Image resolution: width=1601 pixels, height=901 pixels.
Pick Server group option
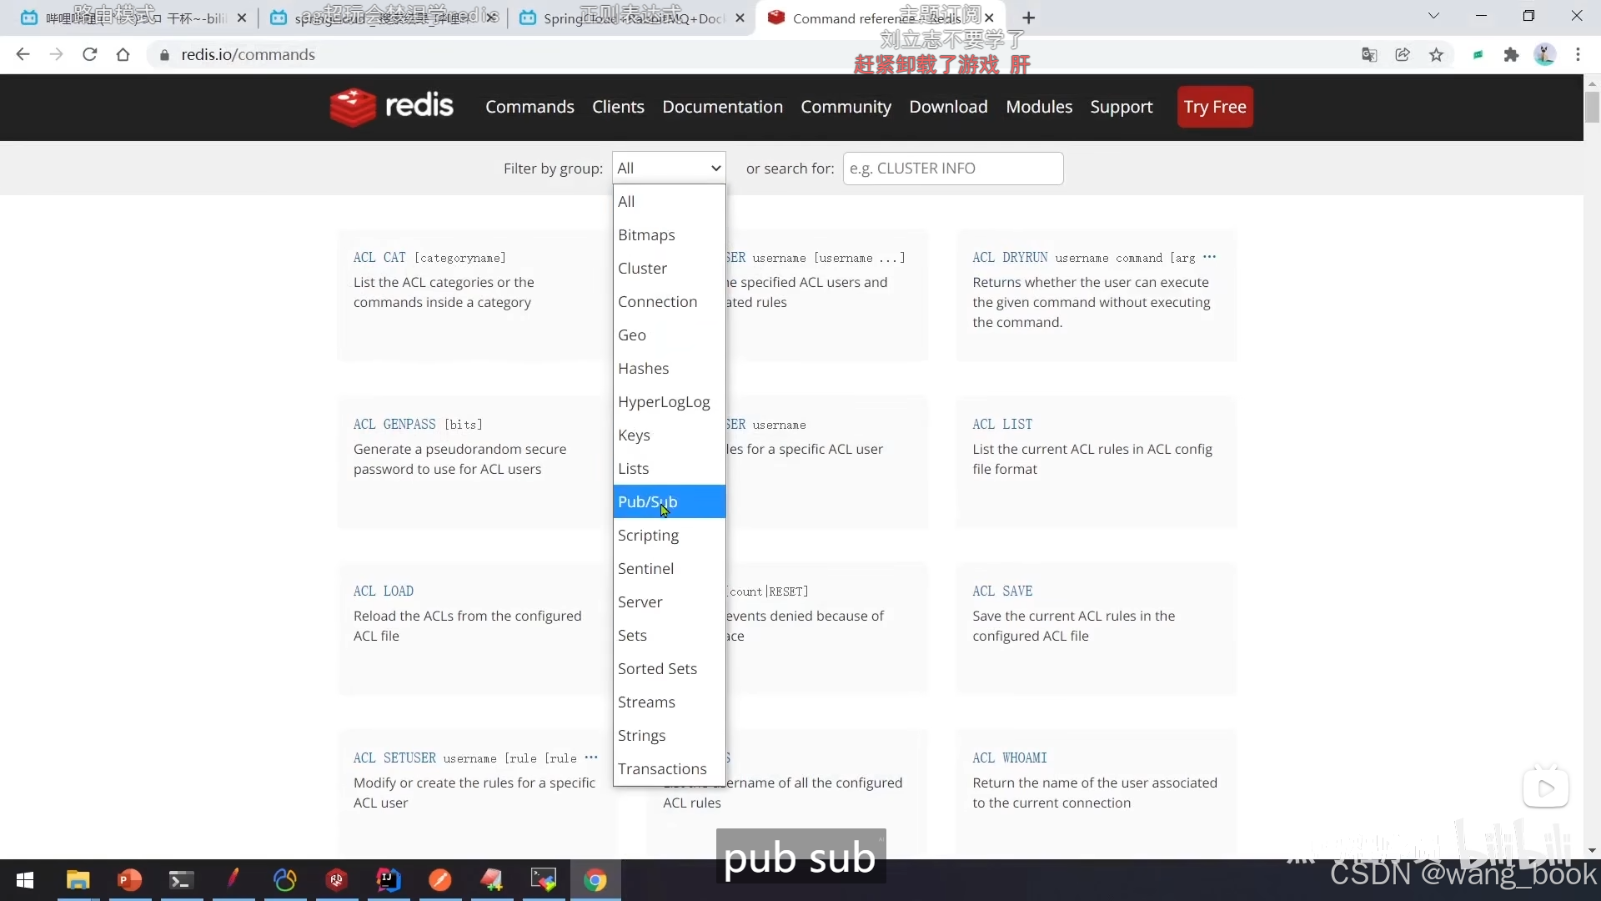point(670,602)
